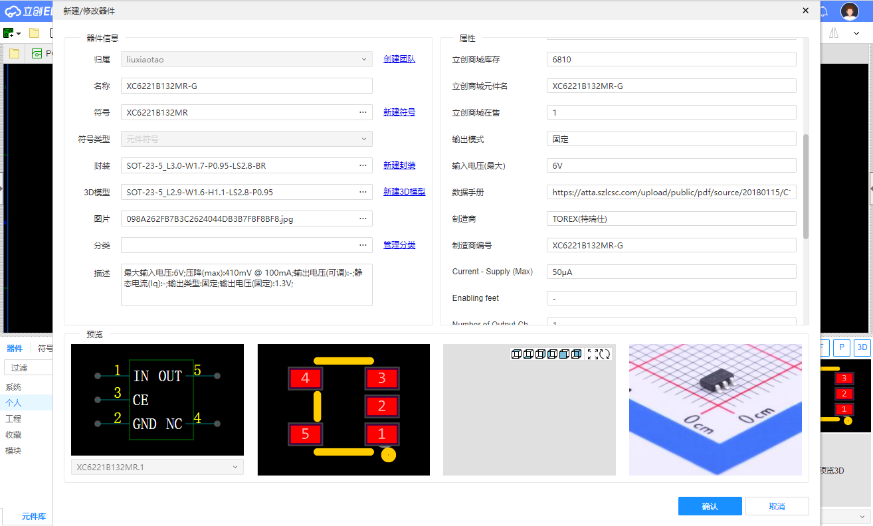Open the user avatar menu
Screen dimensions: 873x526
pos(850,11)
